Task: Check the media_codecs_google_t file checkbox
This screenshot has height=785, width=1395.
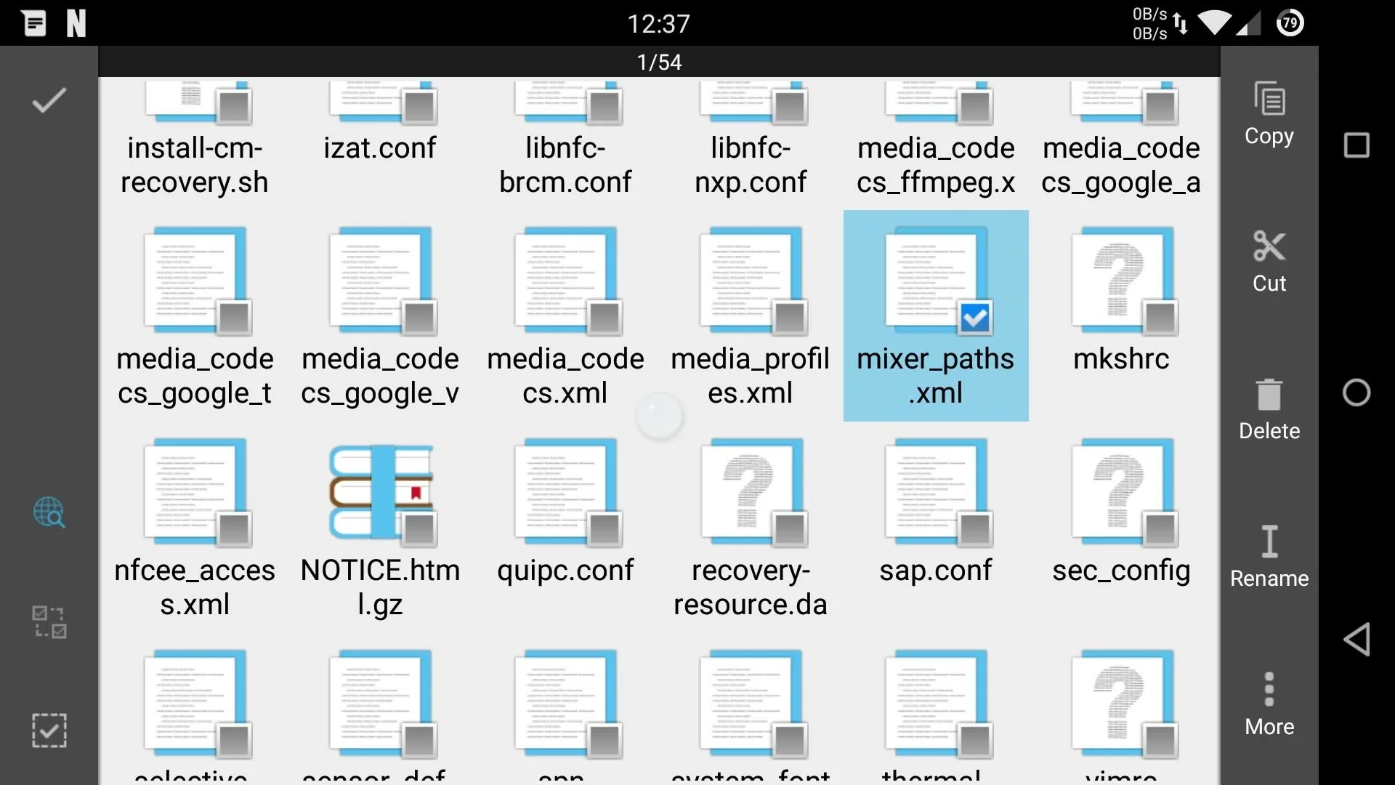Action: 234,318
